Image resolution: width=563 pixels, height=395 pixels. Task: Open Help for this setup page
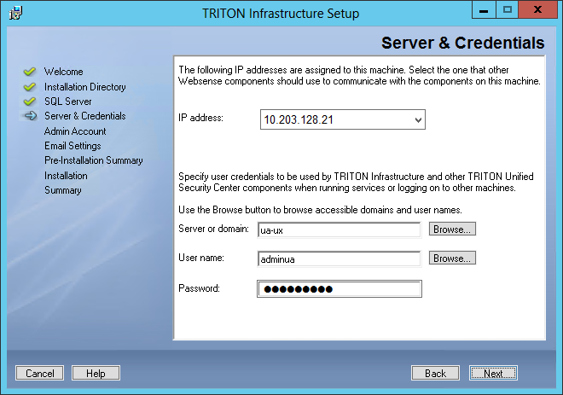[x=96, y=373]
